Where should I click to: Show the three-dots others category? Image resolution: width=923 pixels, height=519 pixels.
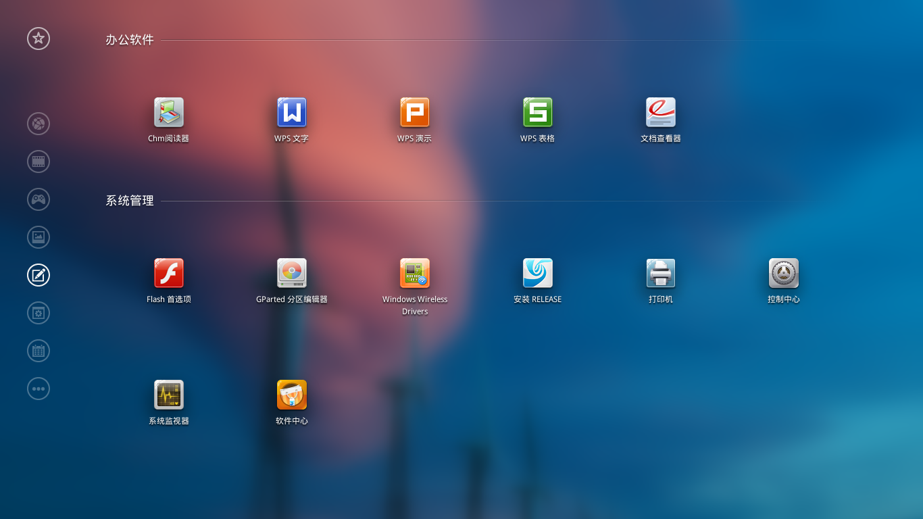click(39, 389)
